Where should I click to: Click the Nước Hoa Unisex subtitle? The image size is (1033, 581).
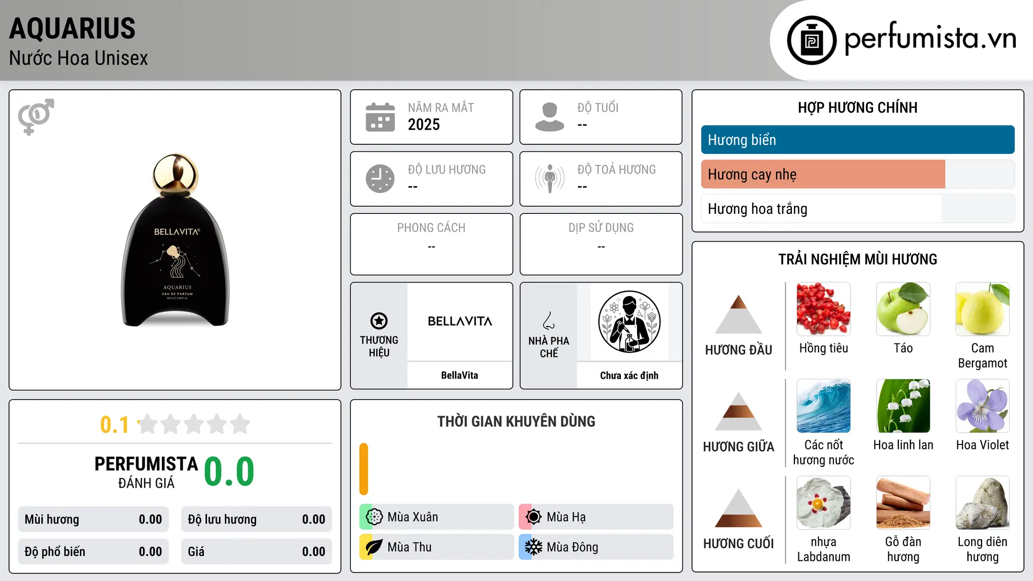pyautogui.click(x=78, y=58)
